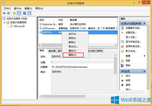Switch to the history 记录(已禁用) tab
This screenshot has width=152, height=106.
[96, 51]
